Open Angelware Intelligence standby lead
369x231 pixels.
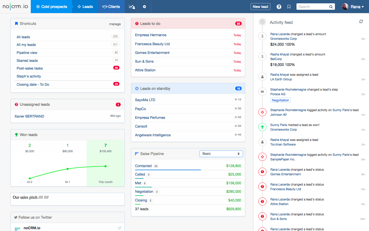153,135
